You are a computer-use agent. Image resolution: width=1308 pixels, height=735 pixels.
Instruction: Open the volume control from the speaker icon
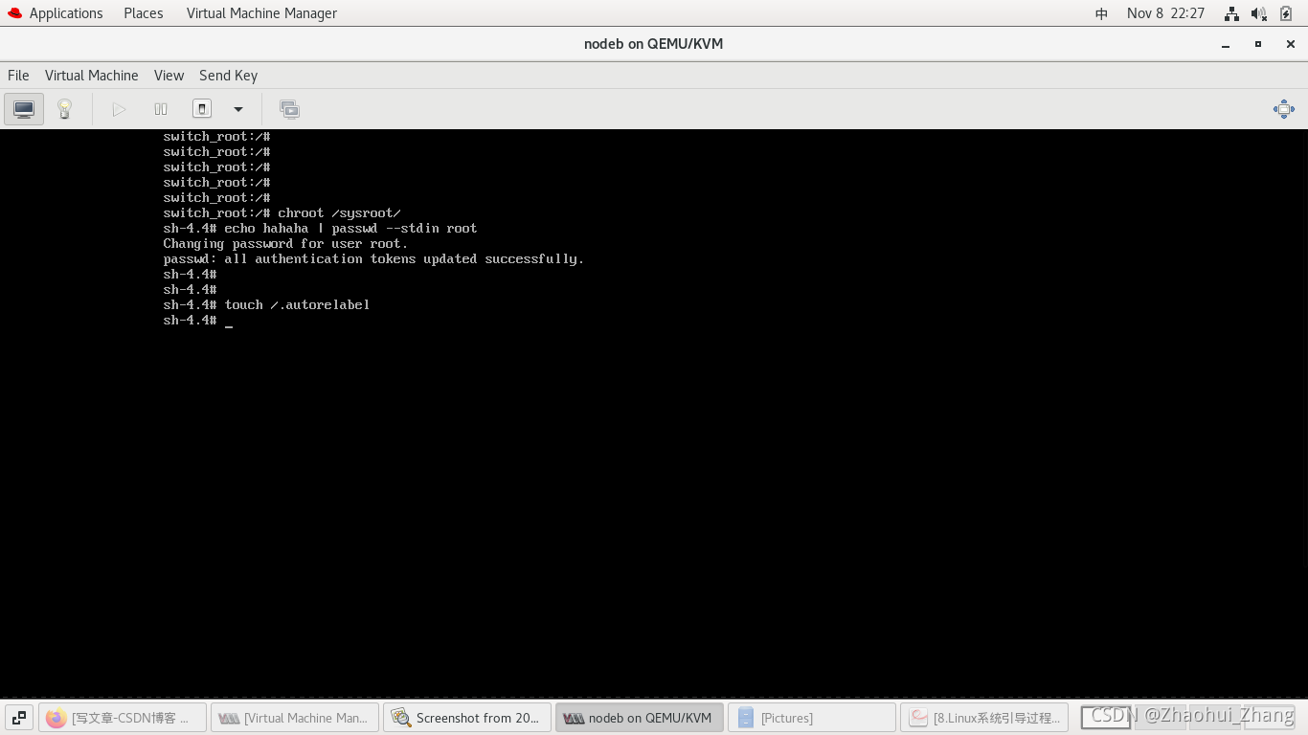coord(1257,13)
